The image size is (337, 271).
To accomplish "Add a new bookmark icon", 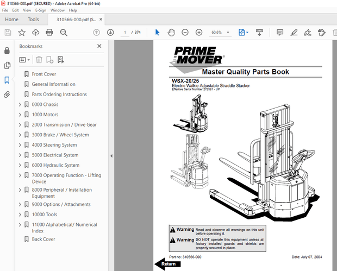I will coord(49,60).
